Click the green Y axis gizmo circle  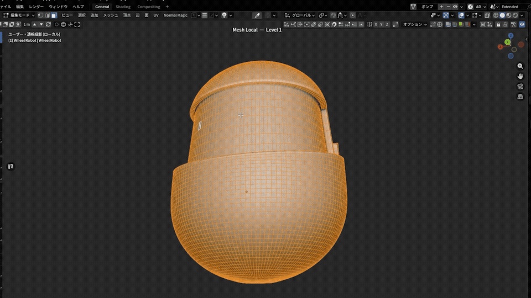tap(507, 42)
